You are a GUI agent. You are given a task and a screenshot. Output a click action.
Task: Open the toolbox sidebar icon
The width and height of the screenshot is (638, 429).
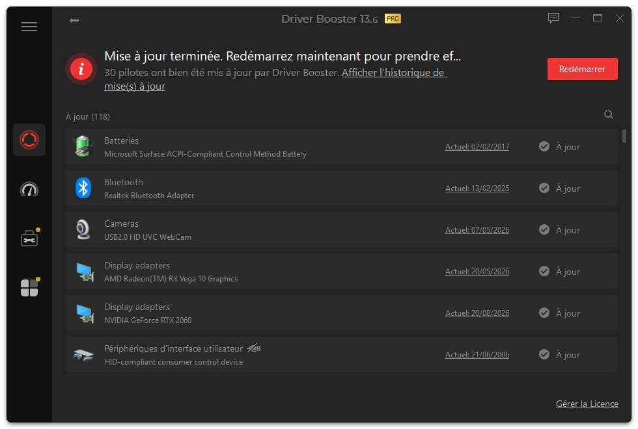(x=29, y=238)
